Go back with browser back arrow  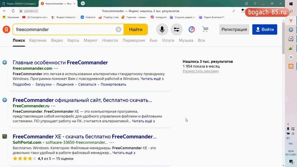tap(5, 11)
